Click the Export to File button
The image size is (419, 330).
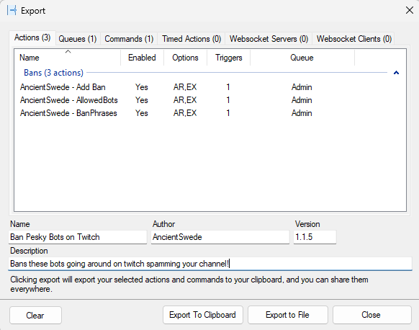click(x=287, y=315)
